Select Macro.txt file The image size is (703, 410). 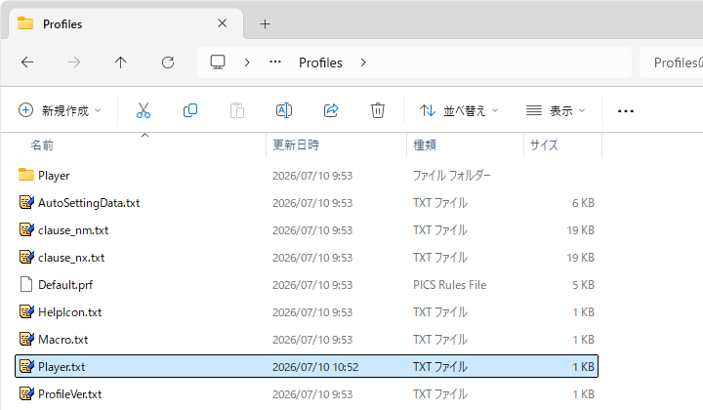pyautogui.click(x=63, y=340)
